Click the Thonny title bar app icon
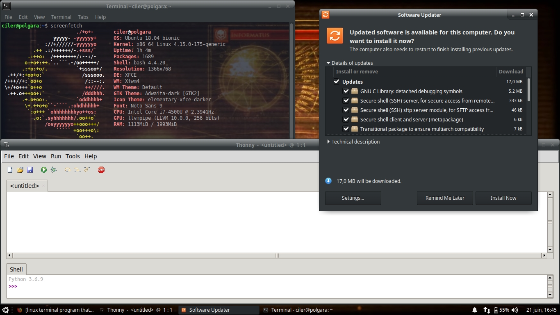The image size is (560, 315). coord(6,145)
